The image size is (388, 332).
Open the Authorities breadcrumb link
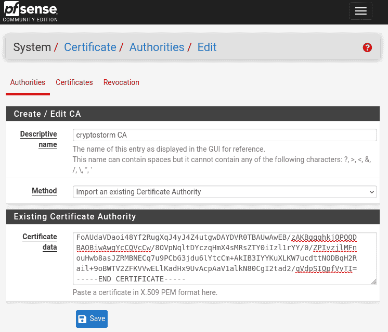157,47
